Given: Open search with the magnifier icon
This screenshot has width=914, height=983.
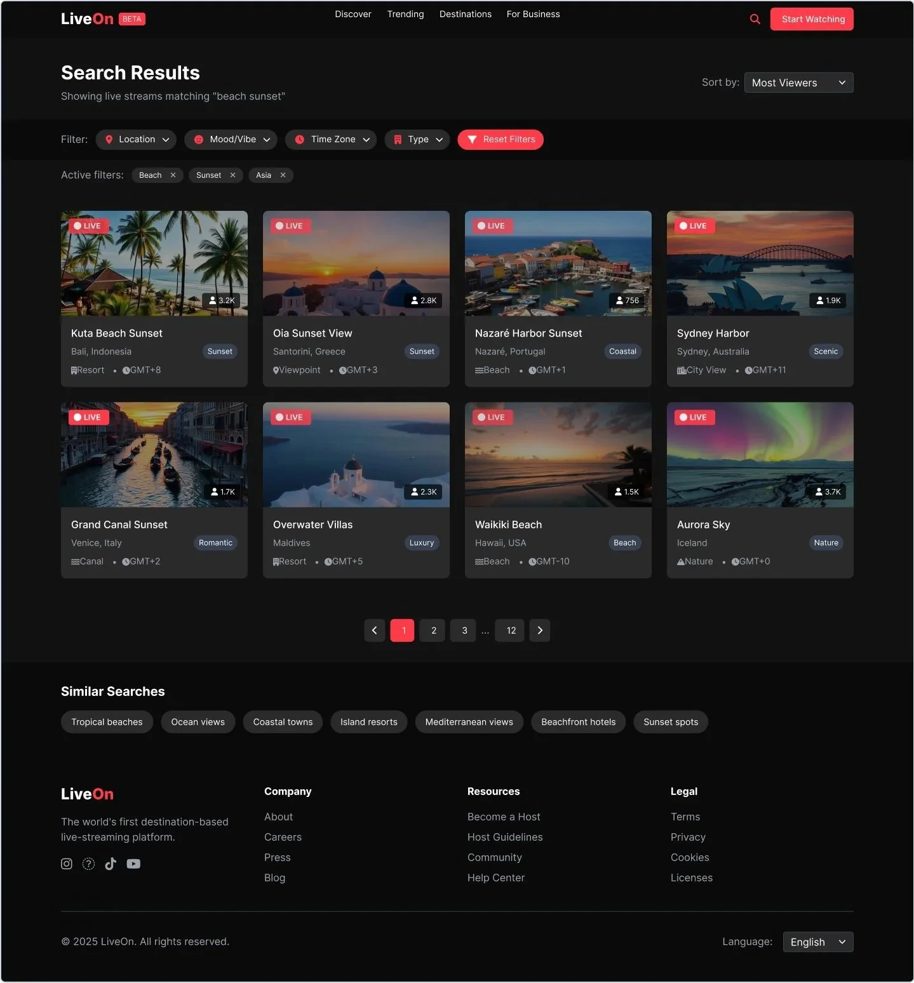Looking at the screenshot, I should coord(755,19).
